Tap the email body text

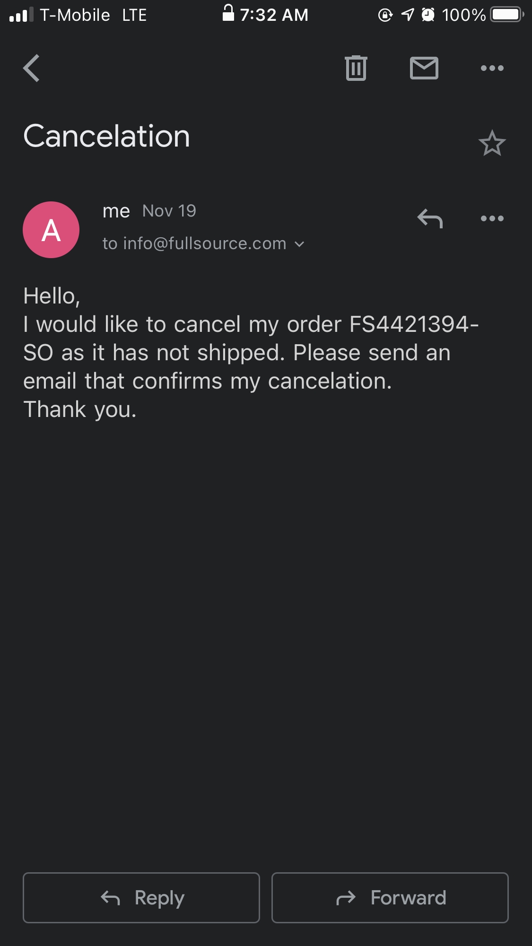(236, 353)
